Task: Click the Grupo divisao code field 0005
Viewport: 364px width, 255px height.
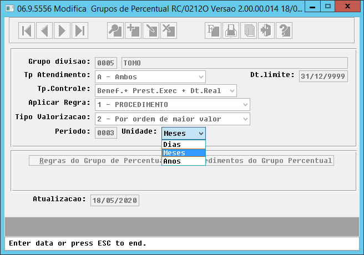Action: [106, 63]
